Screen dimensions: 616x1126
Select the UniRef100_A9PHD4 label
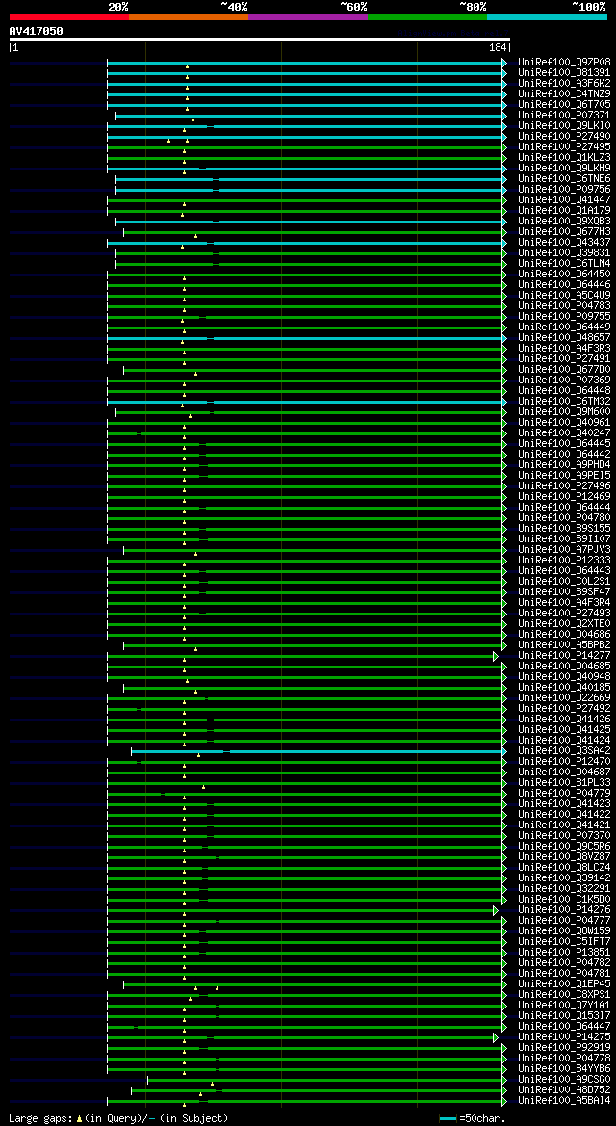pos(564,464)
